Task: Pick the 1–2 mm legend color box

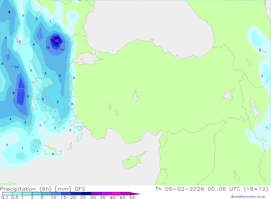Action: (27, 194)
